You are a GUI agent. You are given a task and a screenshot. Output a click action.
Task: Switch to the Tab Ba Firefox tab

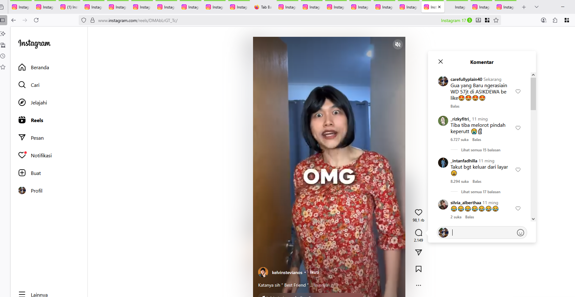tap(263, 7)
